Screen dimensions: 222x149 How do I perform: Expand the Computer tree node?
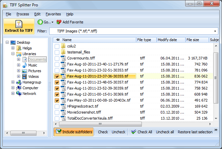(x=13, y=88)
